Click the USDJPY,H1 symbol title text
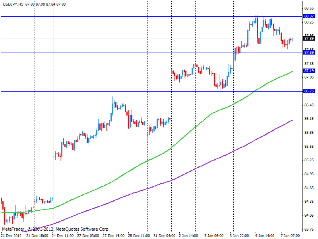Viewport: 318px width, 239px height. click(x=13, y=4)
